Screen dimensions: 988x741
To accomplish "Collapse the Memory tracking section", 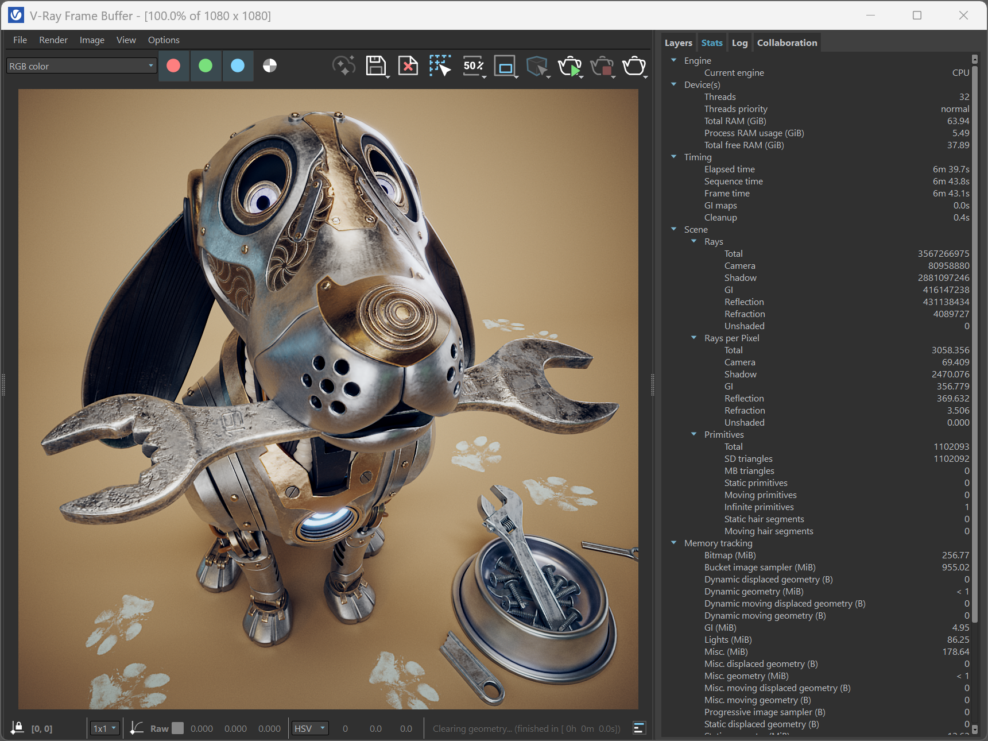I will tap(673, 542).
